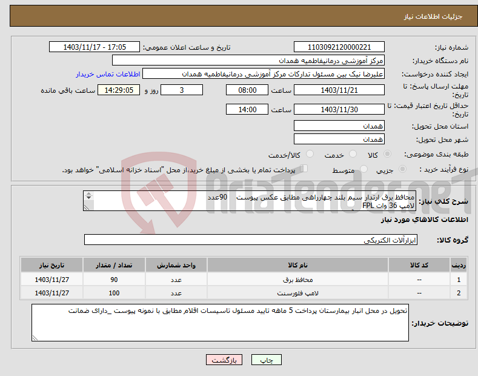Viewport: 478px width, 376px height.
Task: Click the response deadline date 1403/11/21
Action: point(339,90)
